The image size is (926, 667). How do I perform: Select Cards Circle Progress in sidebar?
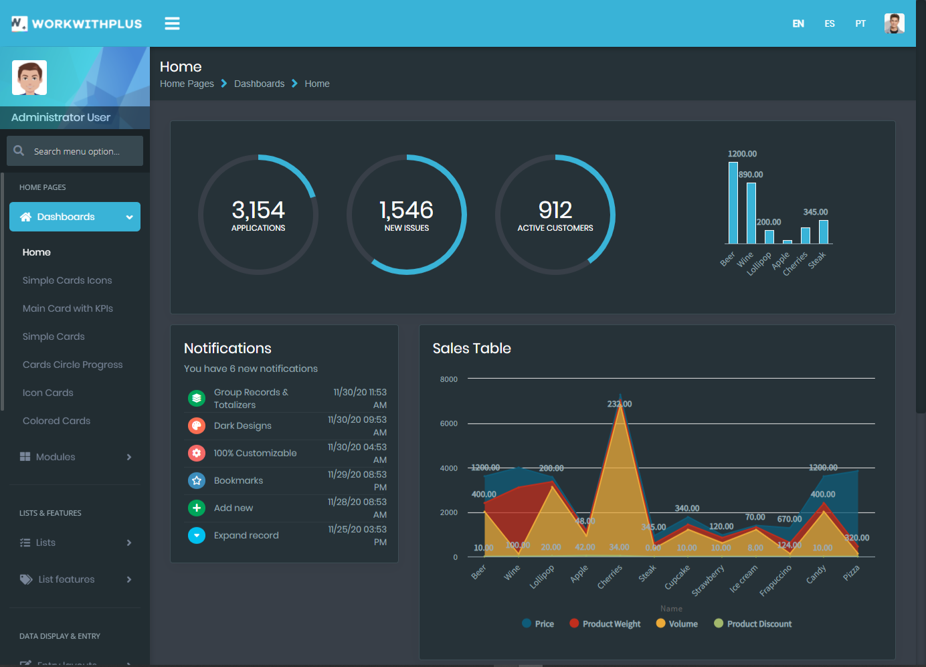72,365
